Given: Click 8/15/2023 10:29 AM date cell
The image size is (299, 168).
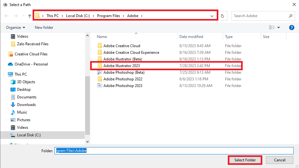Looking at the screenshot, I should [x=196, y=86].
